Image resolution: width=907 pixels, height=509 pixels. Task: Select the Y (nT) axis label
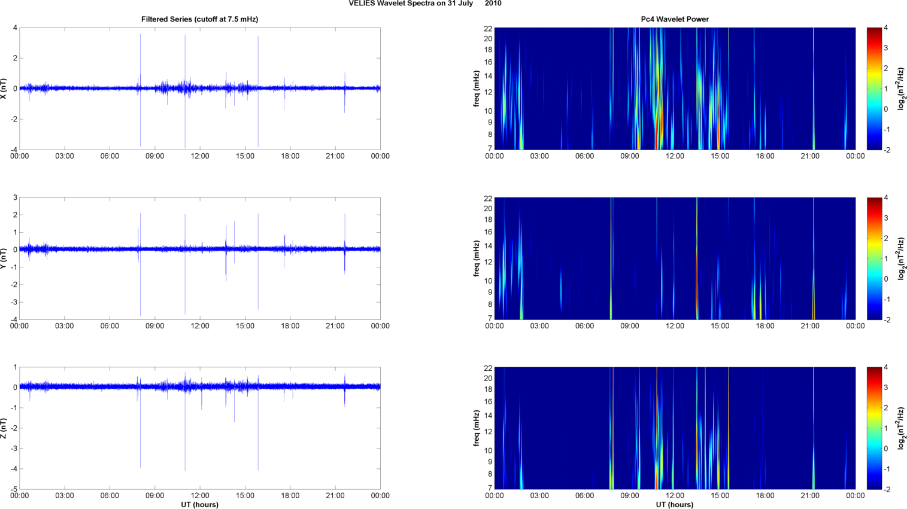[x=4, y=258]
